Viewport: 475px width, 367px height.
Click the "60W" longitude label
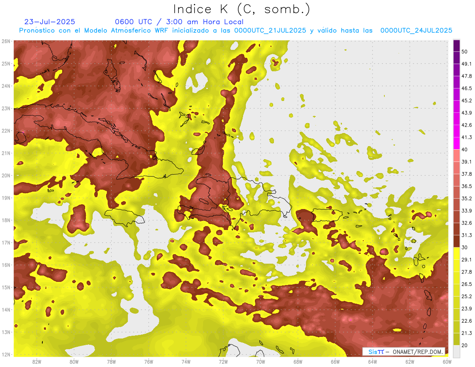(447, 362)
